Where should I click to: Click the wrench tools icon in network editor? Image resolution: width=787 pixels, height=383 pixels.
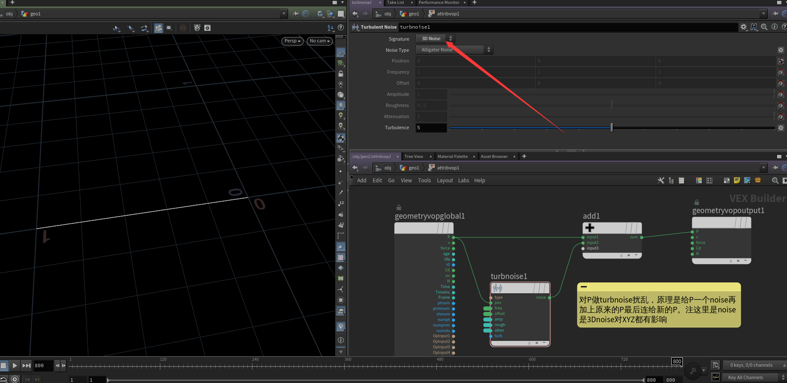[661, 181]
